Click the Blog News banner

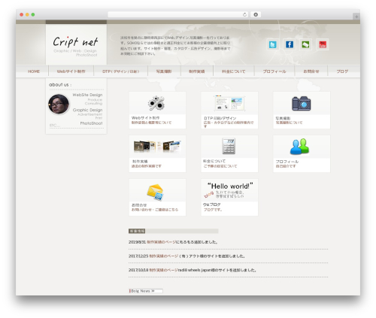[146, 291]
